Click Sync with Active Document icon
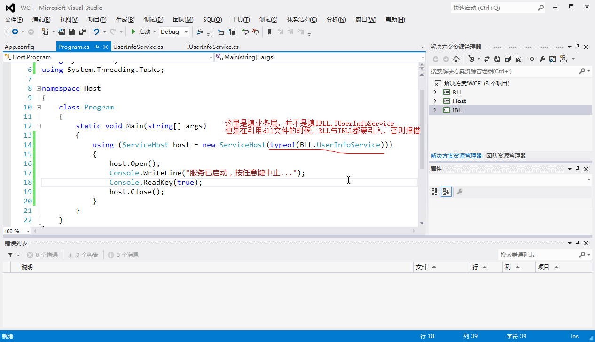This screenshot has height=342, width=595. pyautogui.click(x=486, y=59)
